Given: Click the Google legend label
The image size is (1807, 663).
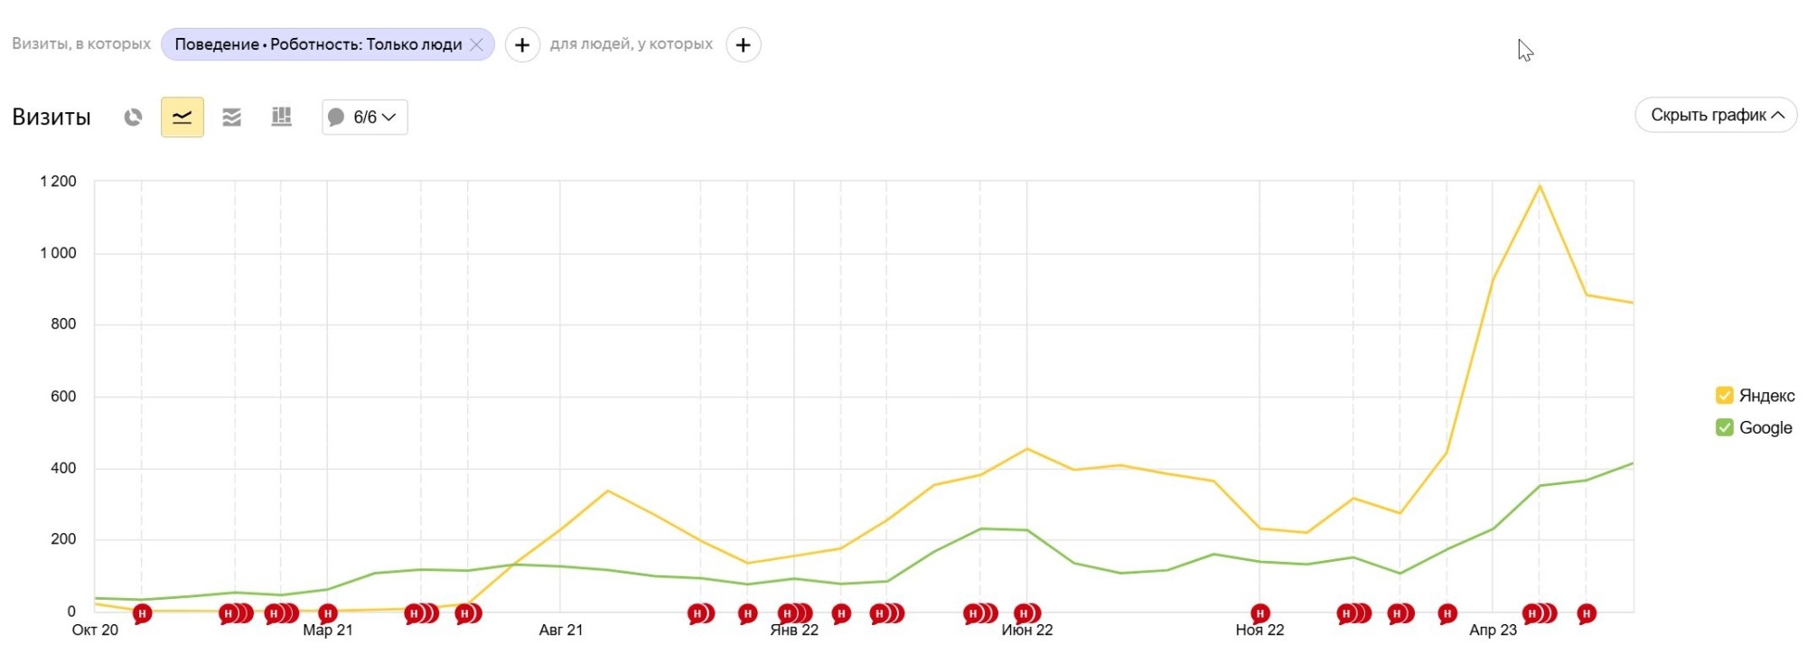Looking at the screenshot, I should pos(1765,427).
